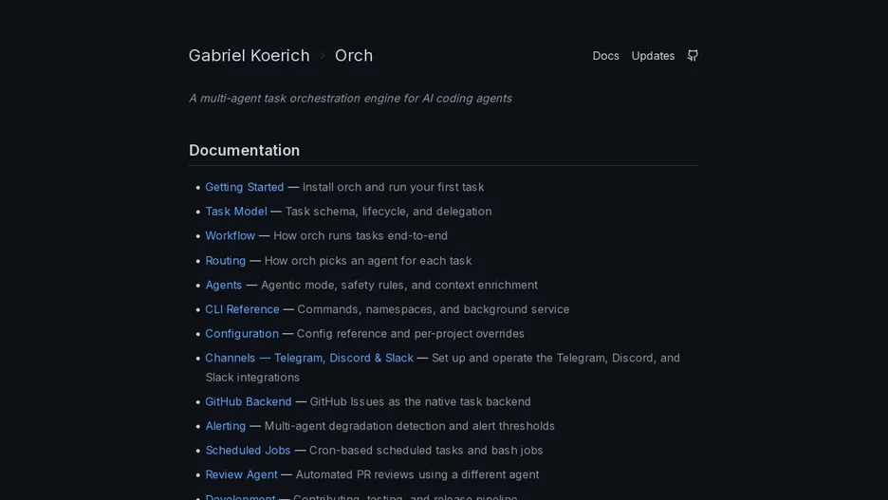Click the breadcrumb chevron separator
Viewport: 888px width, 500px height.
(323, 55)
